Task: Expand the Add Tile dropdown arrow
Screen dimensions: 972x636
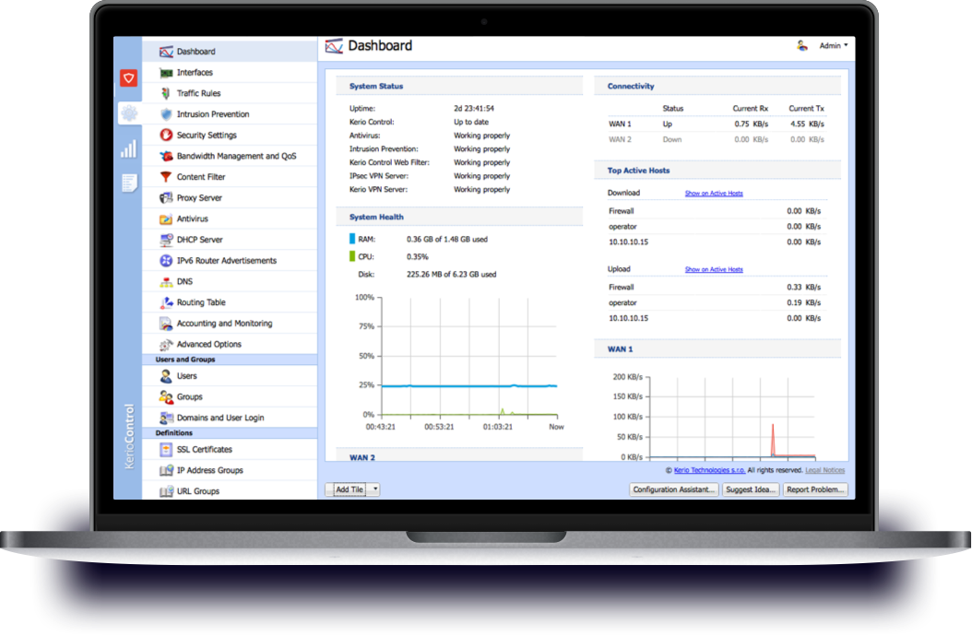Action: (375, 489)
